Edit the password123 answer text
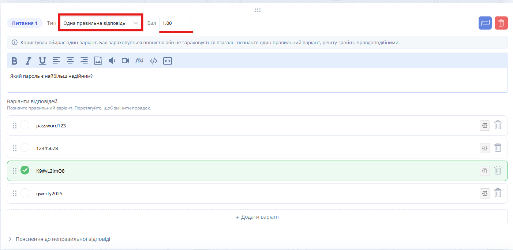The height and width of the screenshot is (250, 513). click(51, 126)
